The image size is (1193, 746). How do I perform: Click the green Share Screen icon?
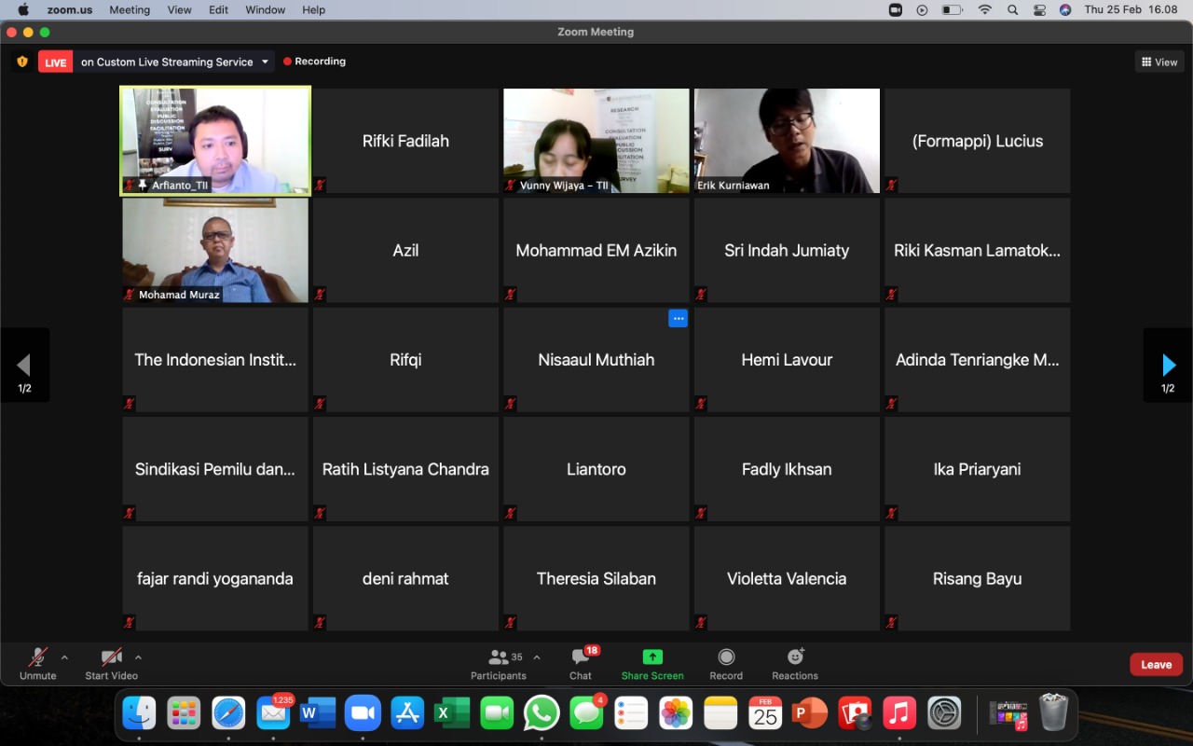pos(652,657)
